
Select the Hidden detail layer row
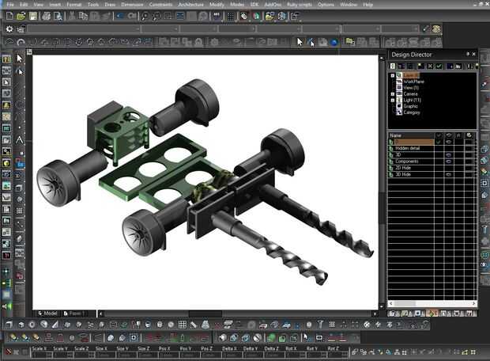coord(411,148)
